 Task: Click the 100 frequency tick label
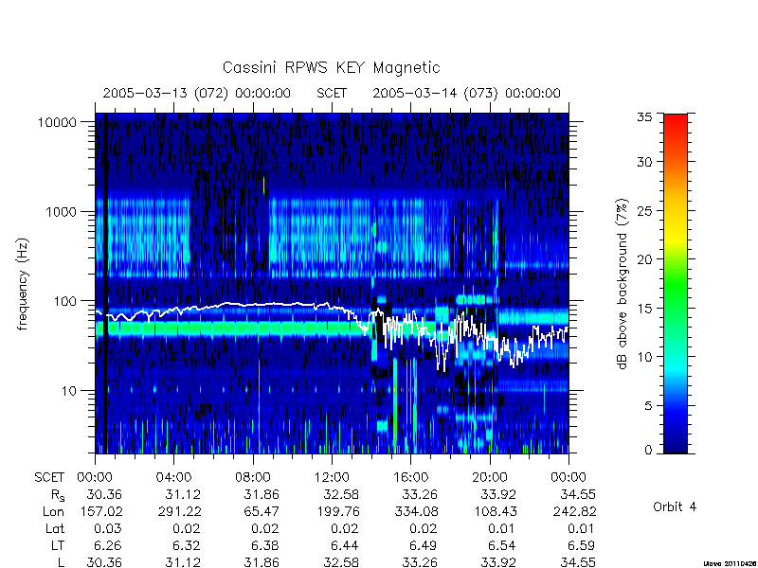point(64,301)
